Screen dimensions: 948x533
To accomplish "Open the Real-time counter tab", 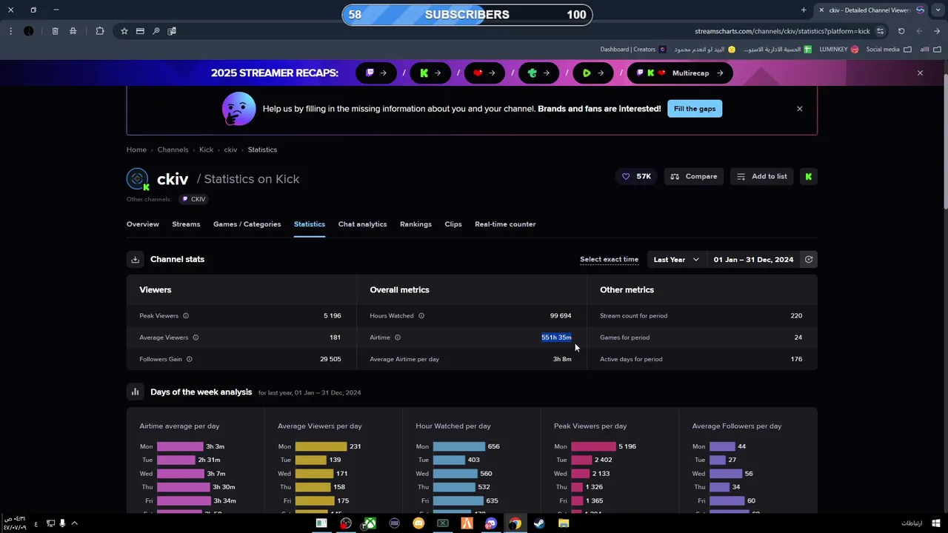I will [x=505, y=224].
